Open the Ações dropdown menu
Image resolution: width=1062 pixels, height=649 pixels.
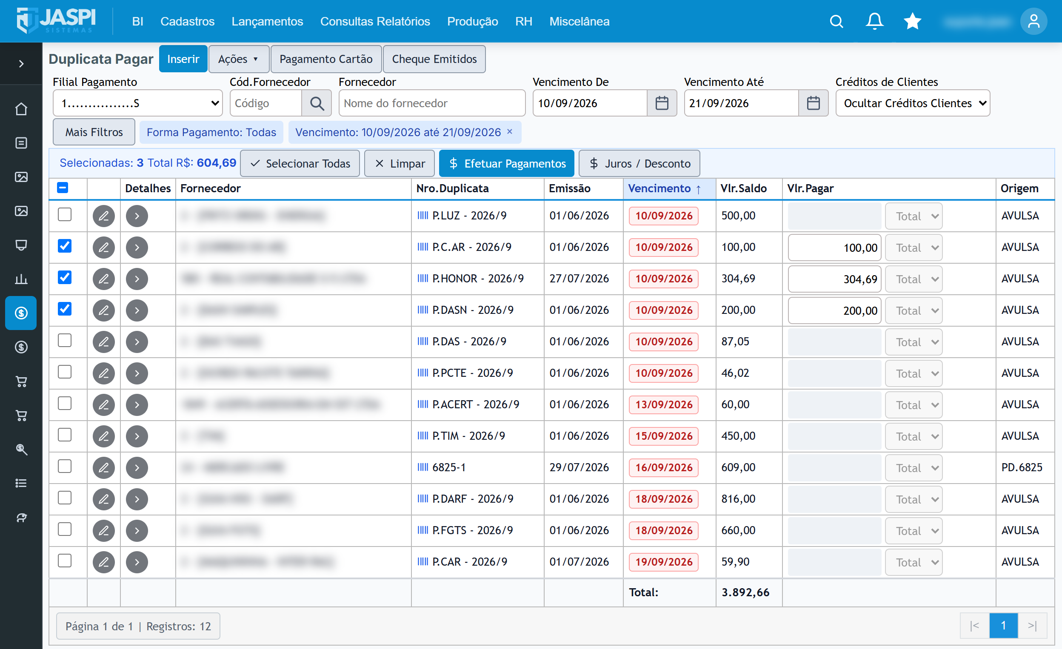click(239, 59)
